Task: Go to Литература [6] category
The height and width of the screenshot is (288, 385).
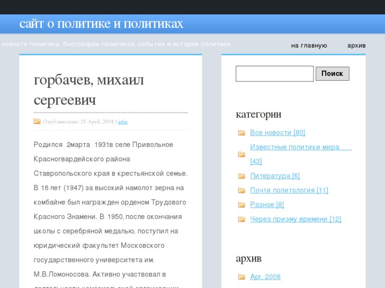Action: [275, 176]
